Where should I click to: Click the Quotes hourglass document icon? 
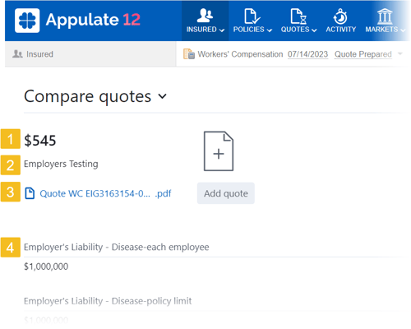click(298, 16)
